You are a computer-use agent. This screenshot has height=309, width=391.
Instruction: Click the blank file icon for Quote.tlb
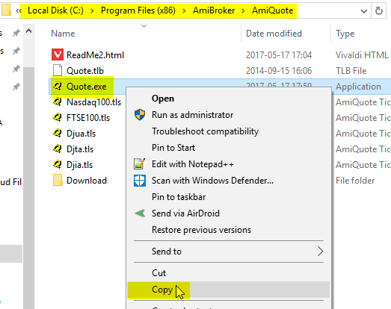click(x=58, y=70)
